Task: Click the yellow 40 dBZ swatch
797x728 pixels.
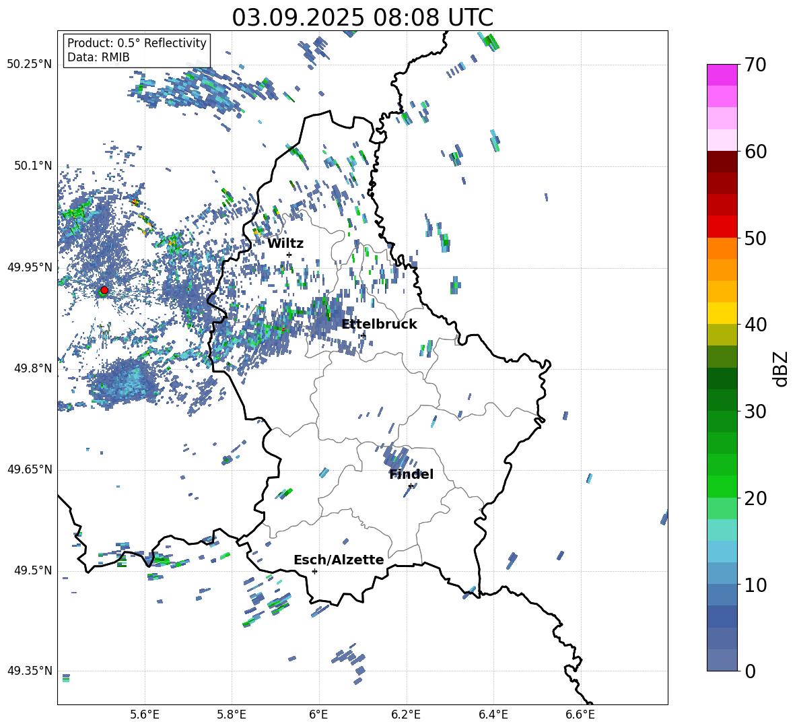Action: 722,313
